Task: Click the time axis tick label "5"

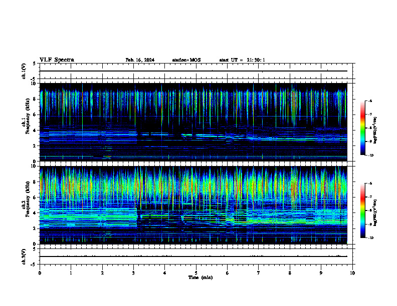Action: 196,273
